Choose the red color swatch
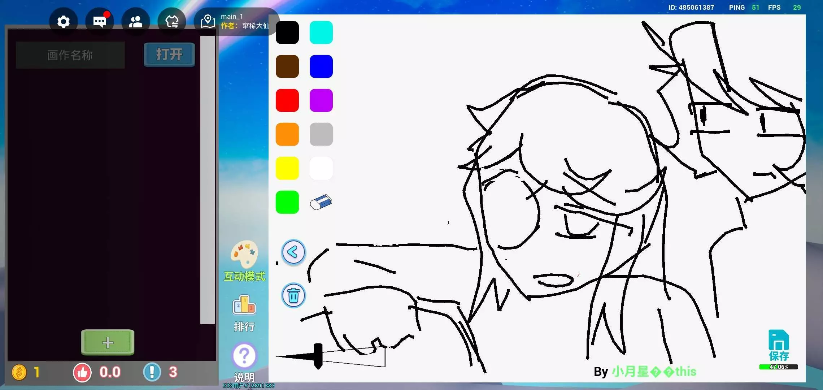 click(287, 100)
